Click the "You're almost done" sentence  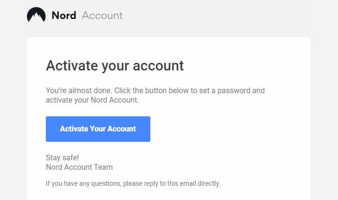pos(79,90)
